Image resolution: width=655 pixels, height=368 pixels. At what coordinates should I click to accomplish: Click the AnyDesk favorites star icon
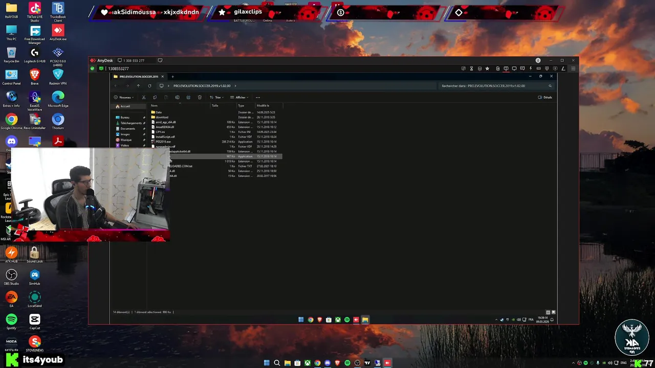487,68
